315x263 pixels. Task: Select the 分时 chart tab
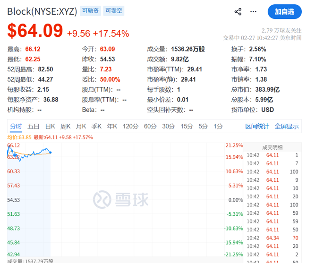(x=16, y=126)
